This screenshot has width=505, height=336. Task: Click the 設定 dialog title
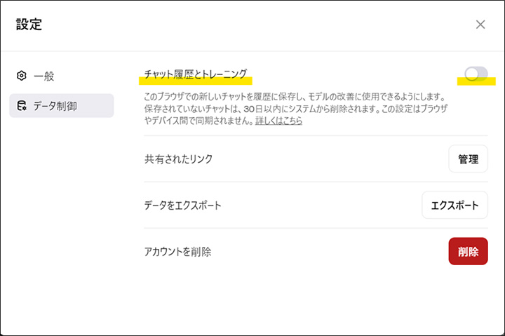coord(29,24)
